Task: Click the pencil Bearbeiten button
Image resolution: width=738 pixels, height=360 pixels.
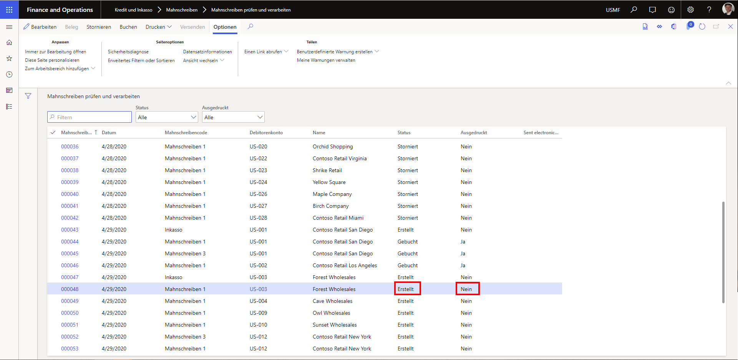Action: click(40, 27)
